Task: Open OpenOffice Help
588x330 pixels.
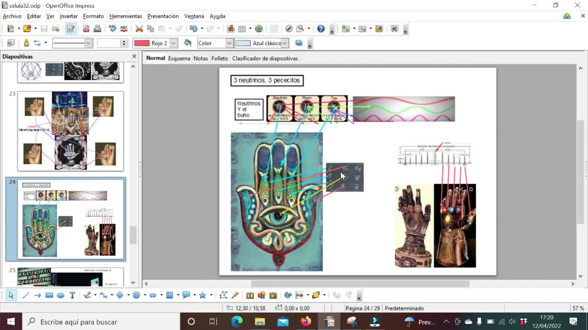Action: point(321,29)
